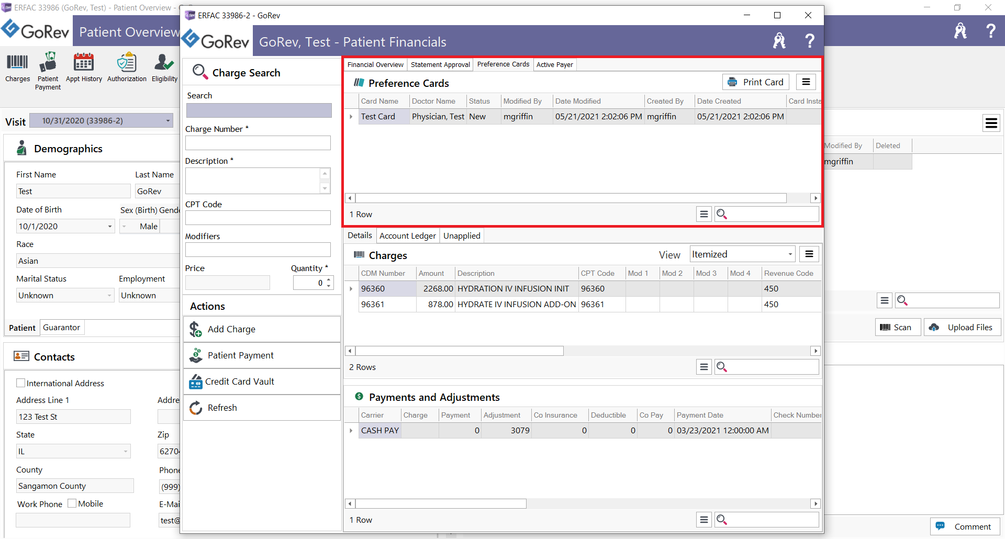
Task: Click Payments grid search magnifier icon
Action: point(722,520)
